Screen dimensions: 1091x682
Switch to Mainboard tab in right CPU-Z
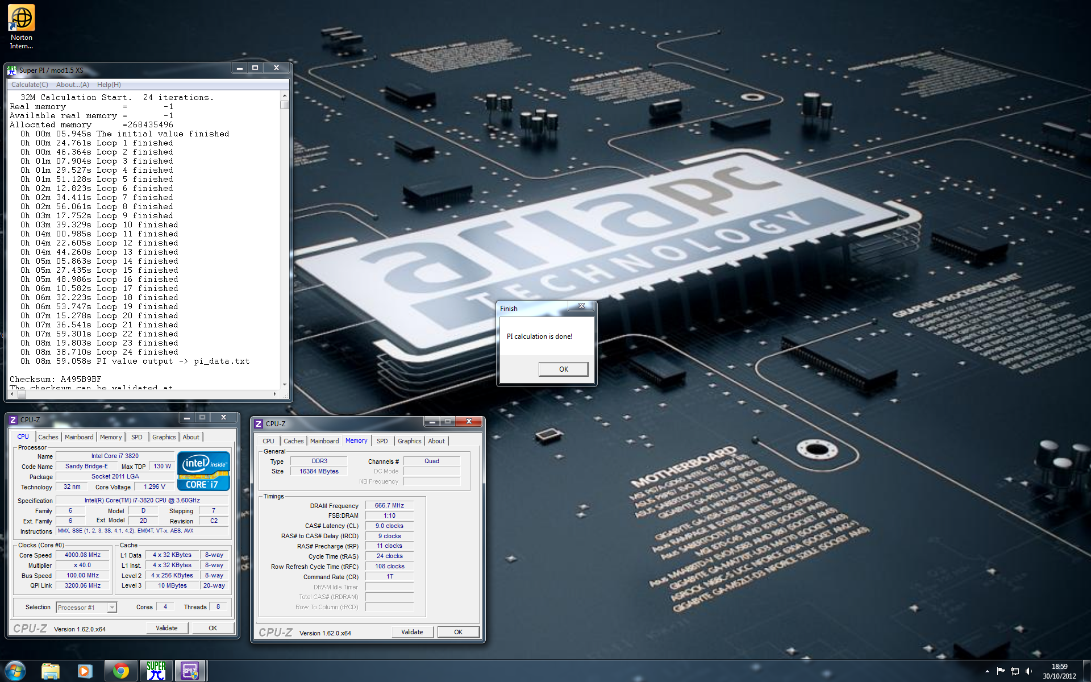tap(324, 441)
